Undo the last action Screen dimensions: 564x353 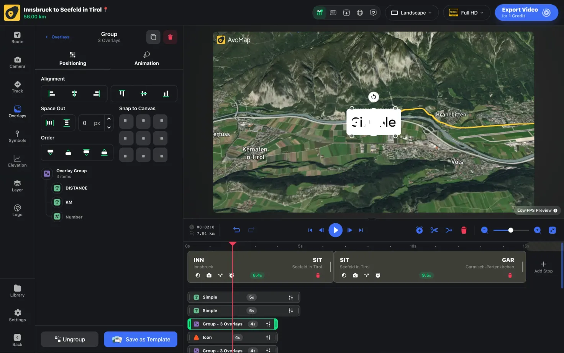(x=236, y=230)
